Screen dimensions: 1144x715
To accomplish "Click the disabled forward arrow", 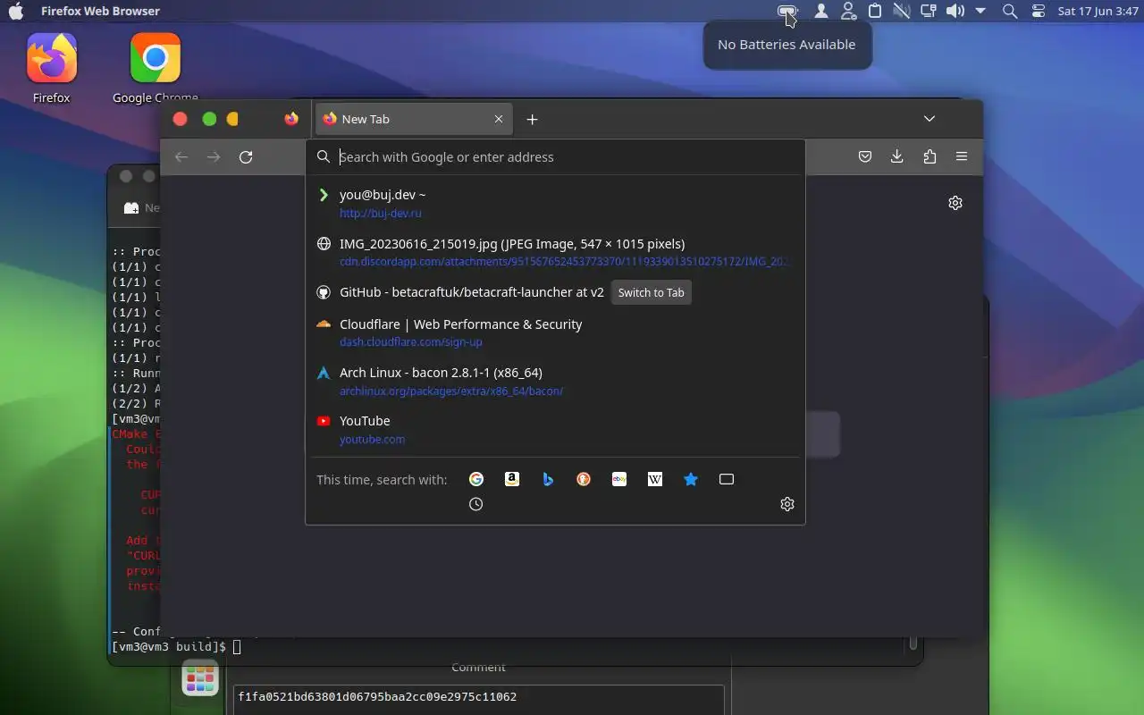I will (214, 156).
